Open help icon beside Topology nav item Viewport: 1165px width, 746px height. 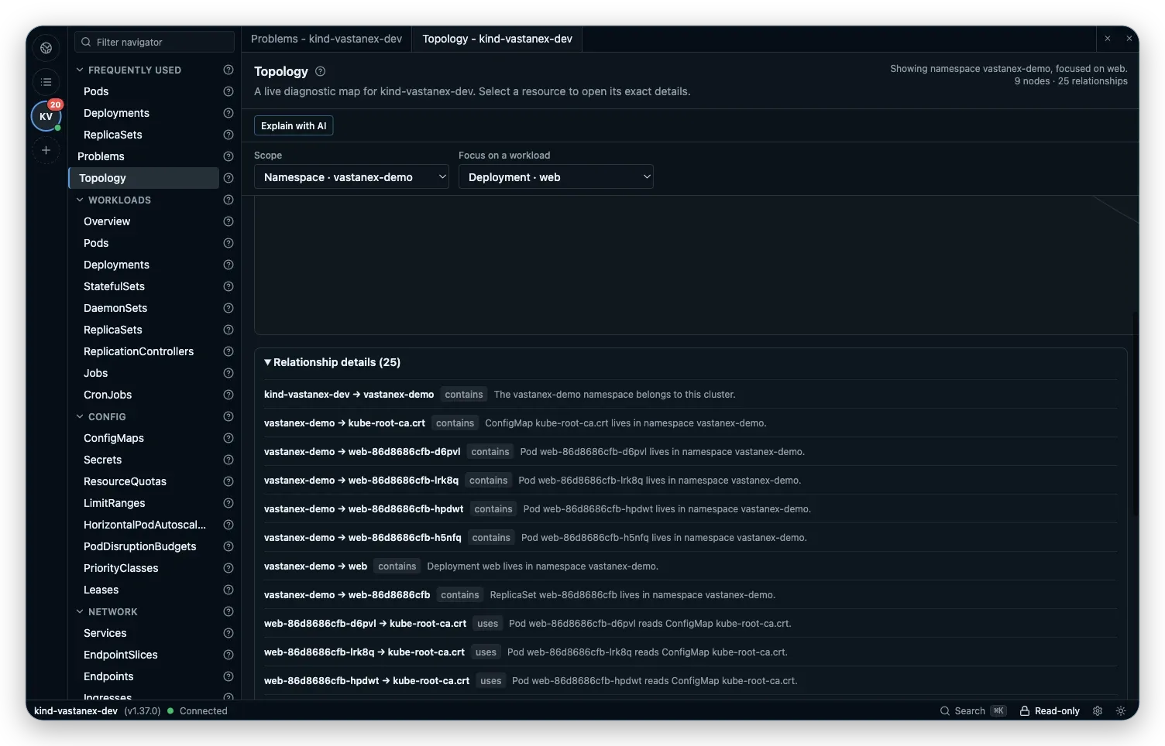click(228, 178)
